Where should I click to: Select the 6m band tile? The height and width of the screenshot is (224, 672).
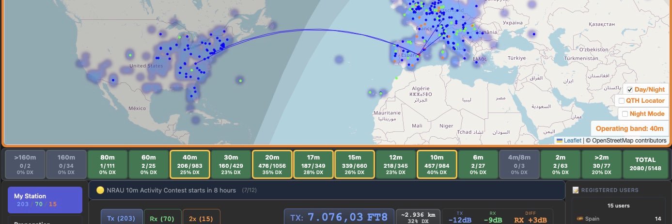click(478, 165)
